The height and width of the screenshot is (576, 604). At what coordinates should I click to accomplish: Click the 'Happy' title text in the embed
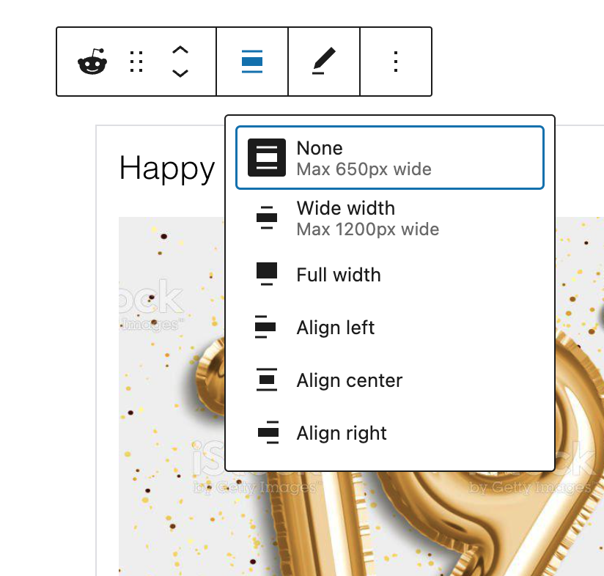pos(166,169)
